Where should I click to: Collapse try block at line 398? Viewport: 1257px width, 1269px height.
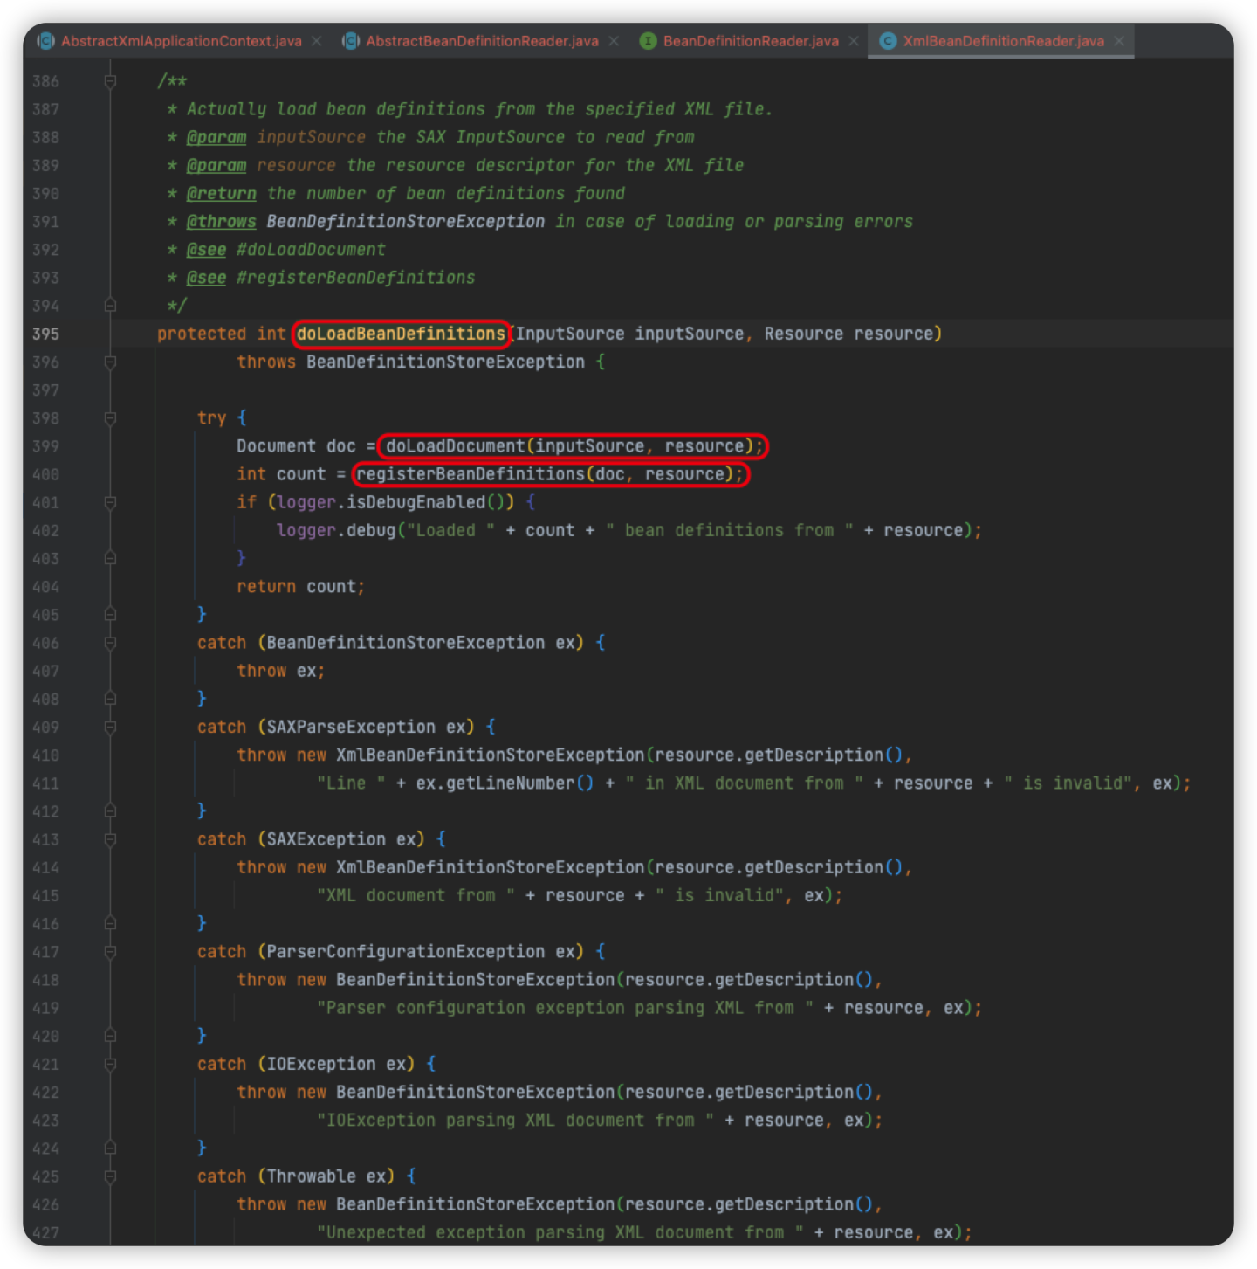coord(110,418)
